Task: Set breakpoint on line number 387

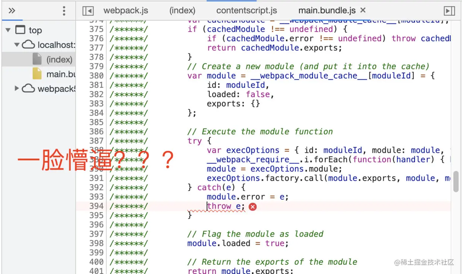Action: pyautogui.click(x=96, y=141)
